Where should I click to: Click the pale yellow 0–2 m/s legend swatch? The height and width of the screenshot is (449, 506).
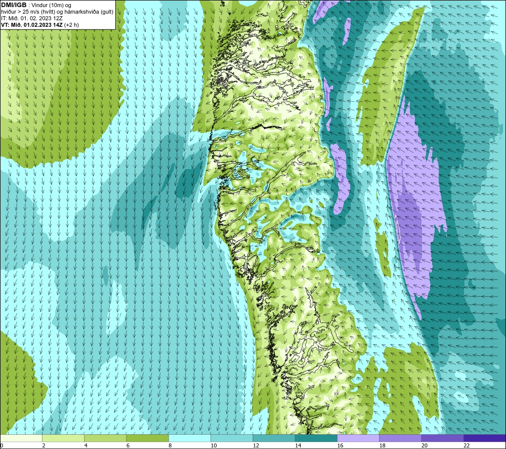pyautogui.click(x=21, y=438)
